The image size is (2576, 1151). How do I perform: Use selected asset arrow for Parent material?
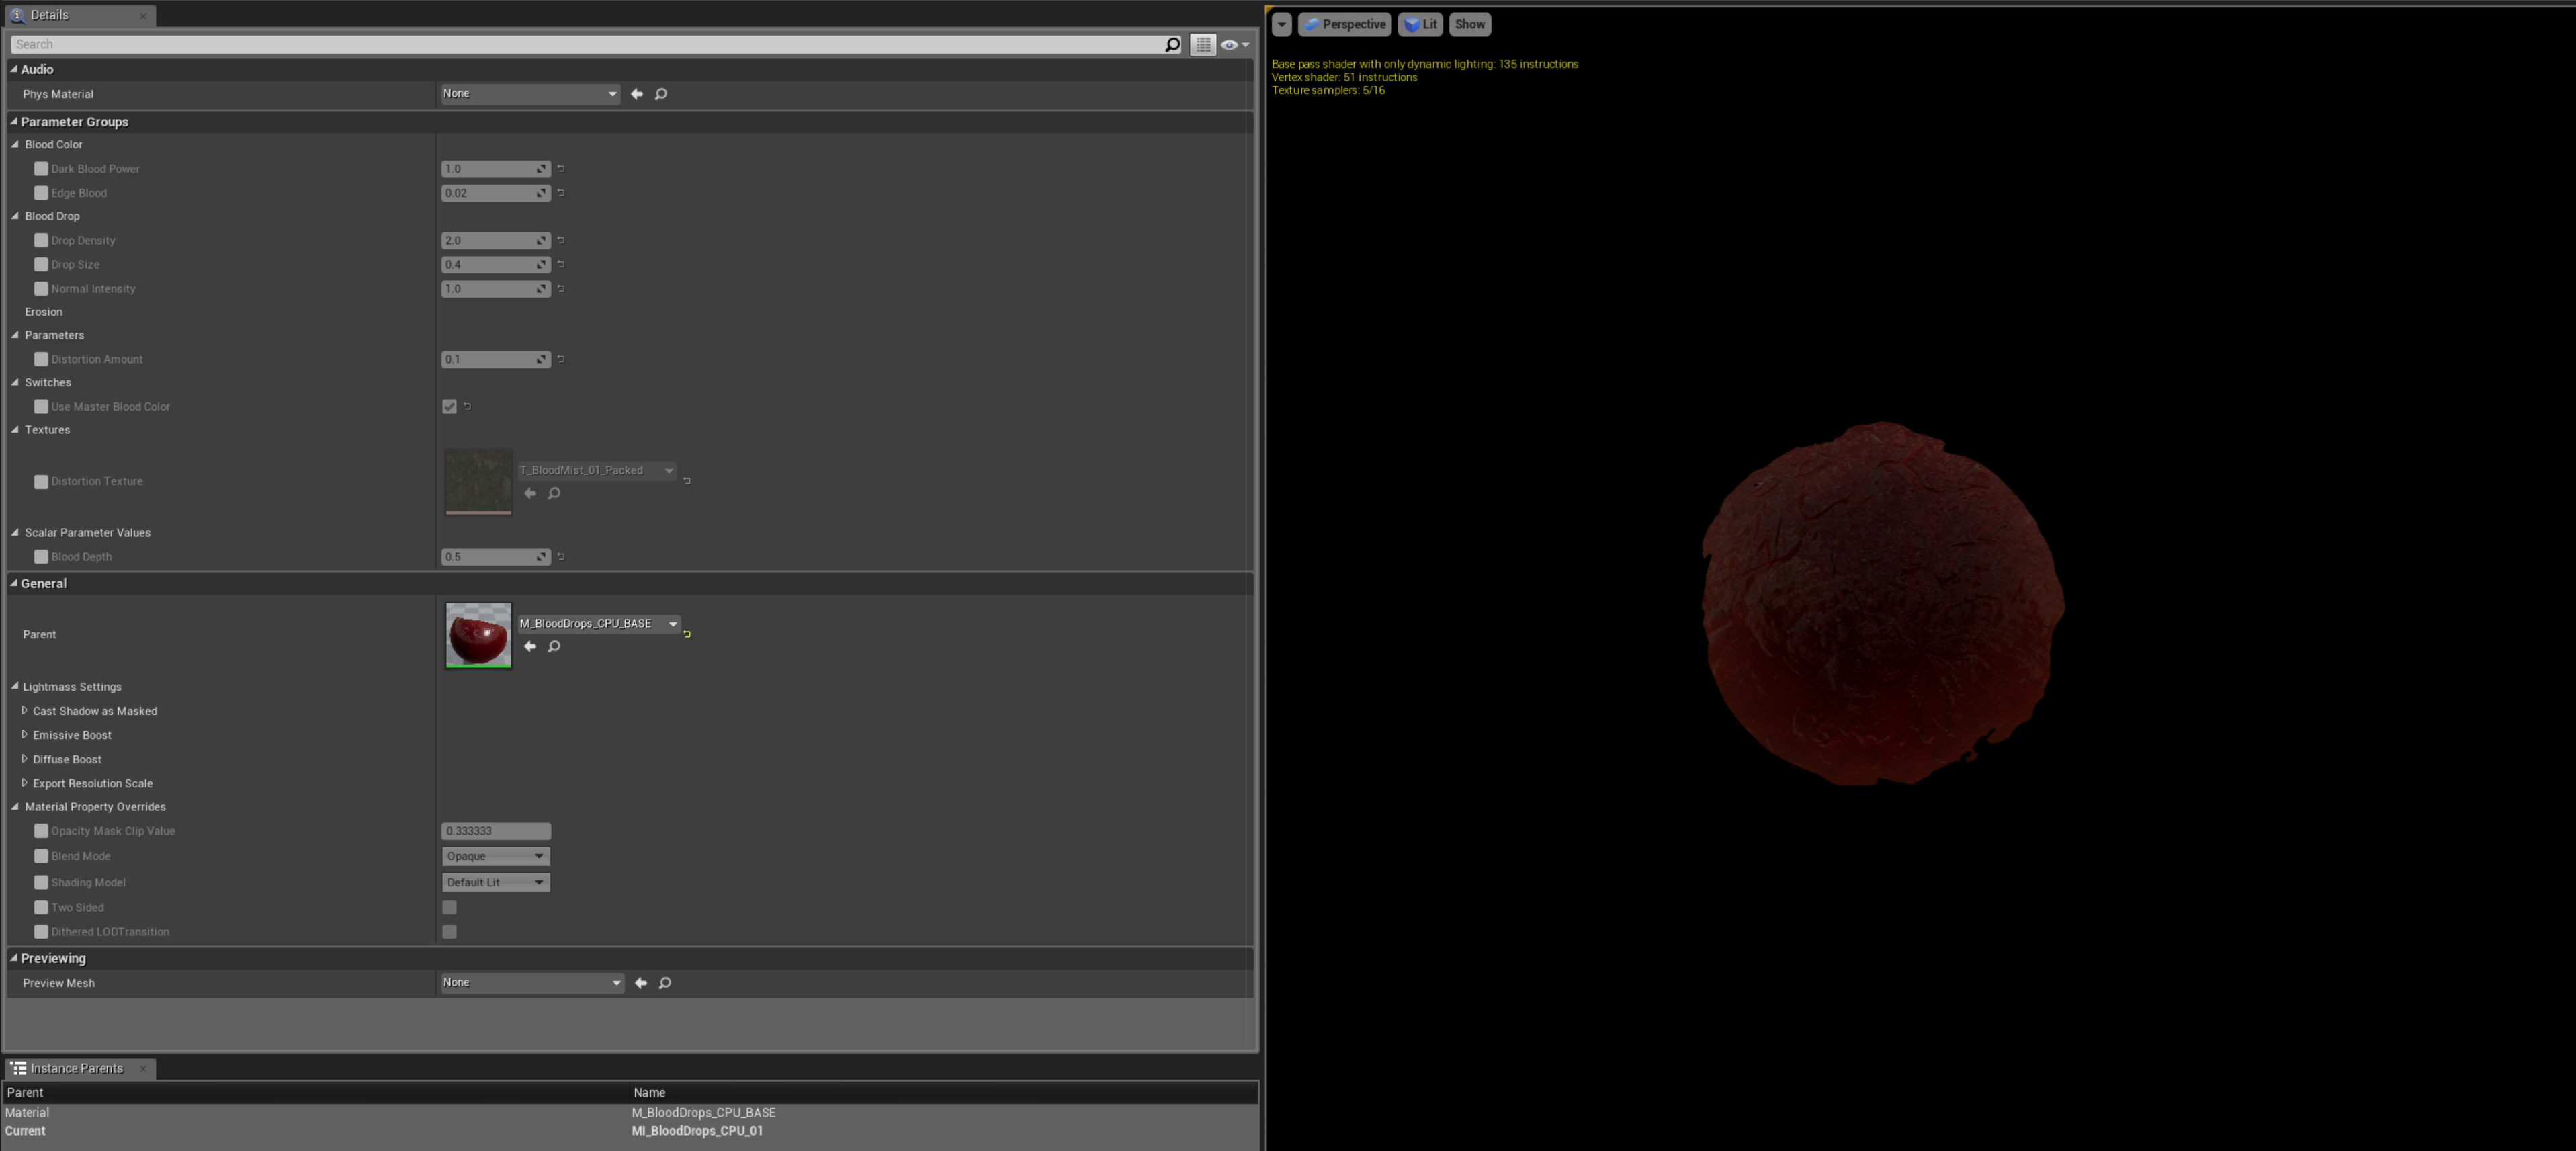point(530,646)
